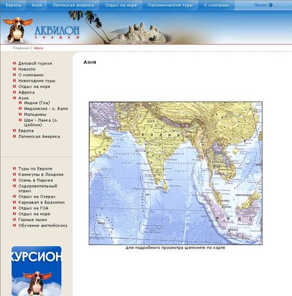Image resolution: width=292 pixels, height=296 pixels.
Task: Follow the Главная breadcrumb link
Action: pyautogui.click(x=21, y=48)
